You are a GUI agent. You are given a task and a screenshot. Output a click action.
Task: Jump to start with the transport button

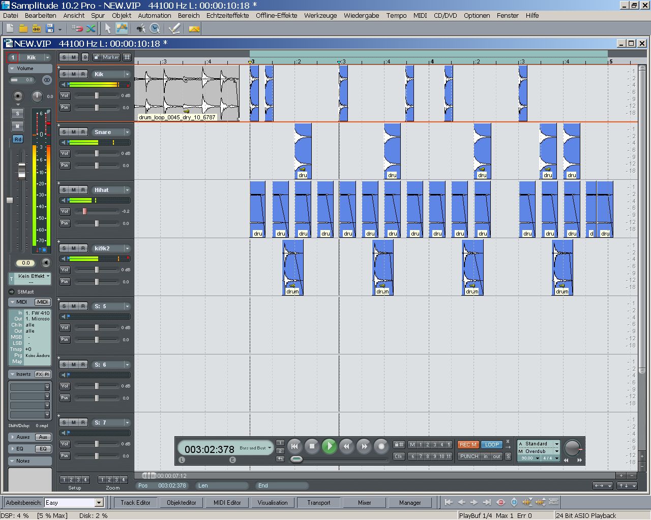(x=294, y=446)
